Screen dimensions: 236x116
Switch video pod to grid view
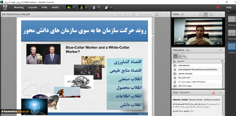[x=201, y=14]
